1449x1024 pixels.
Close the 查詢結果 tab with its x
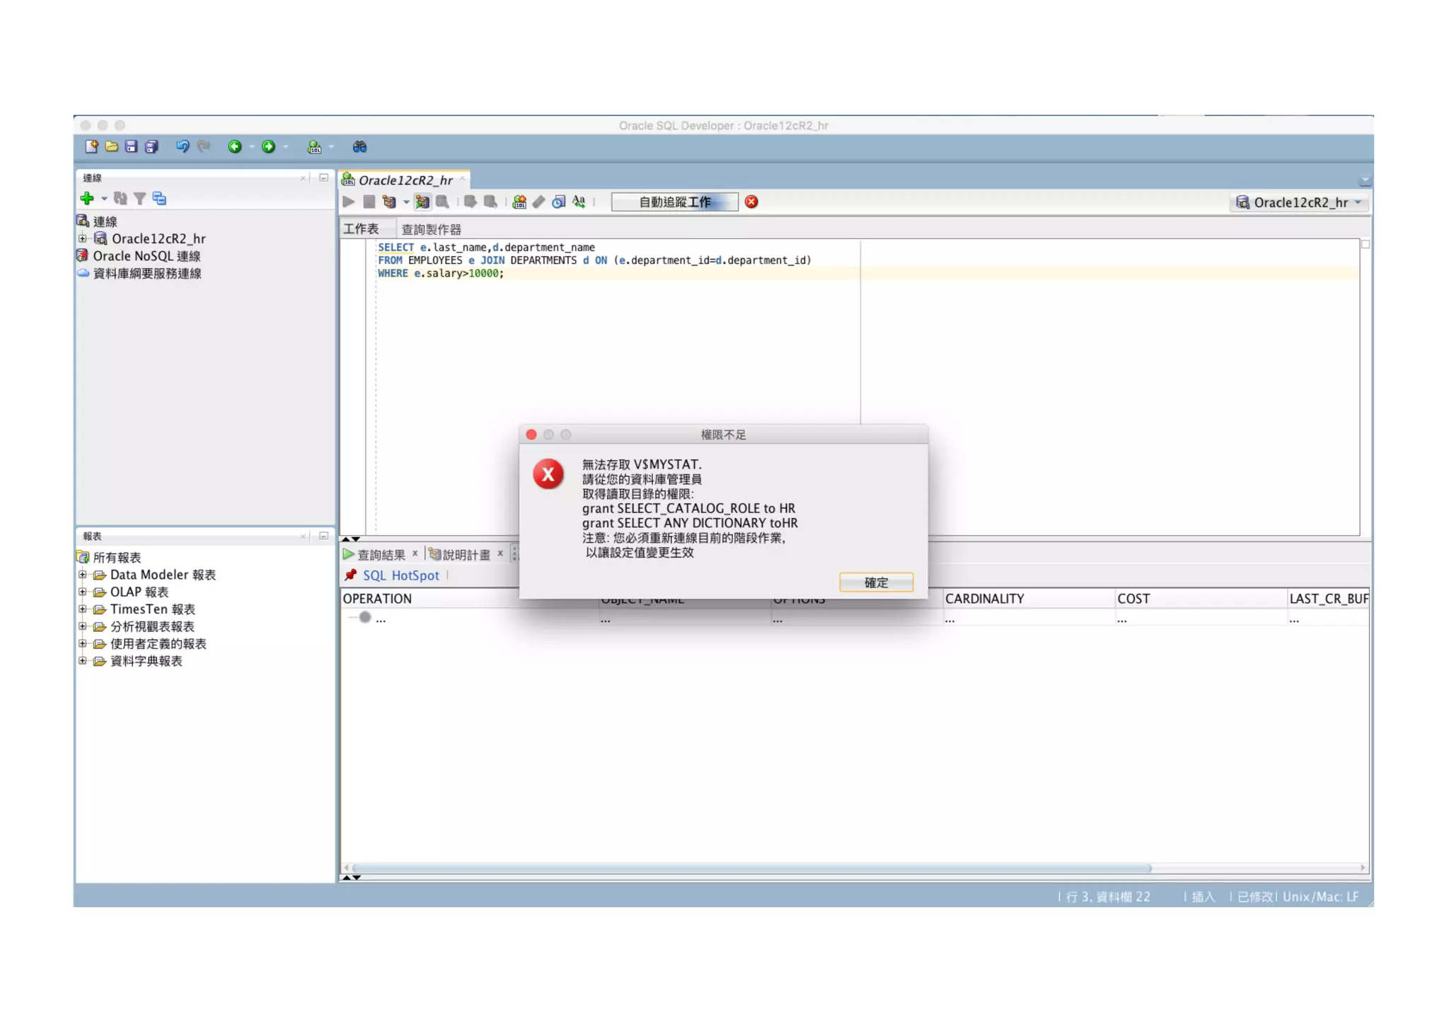click(x=415, y=553)
